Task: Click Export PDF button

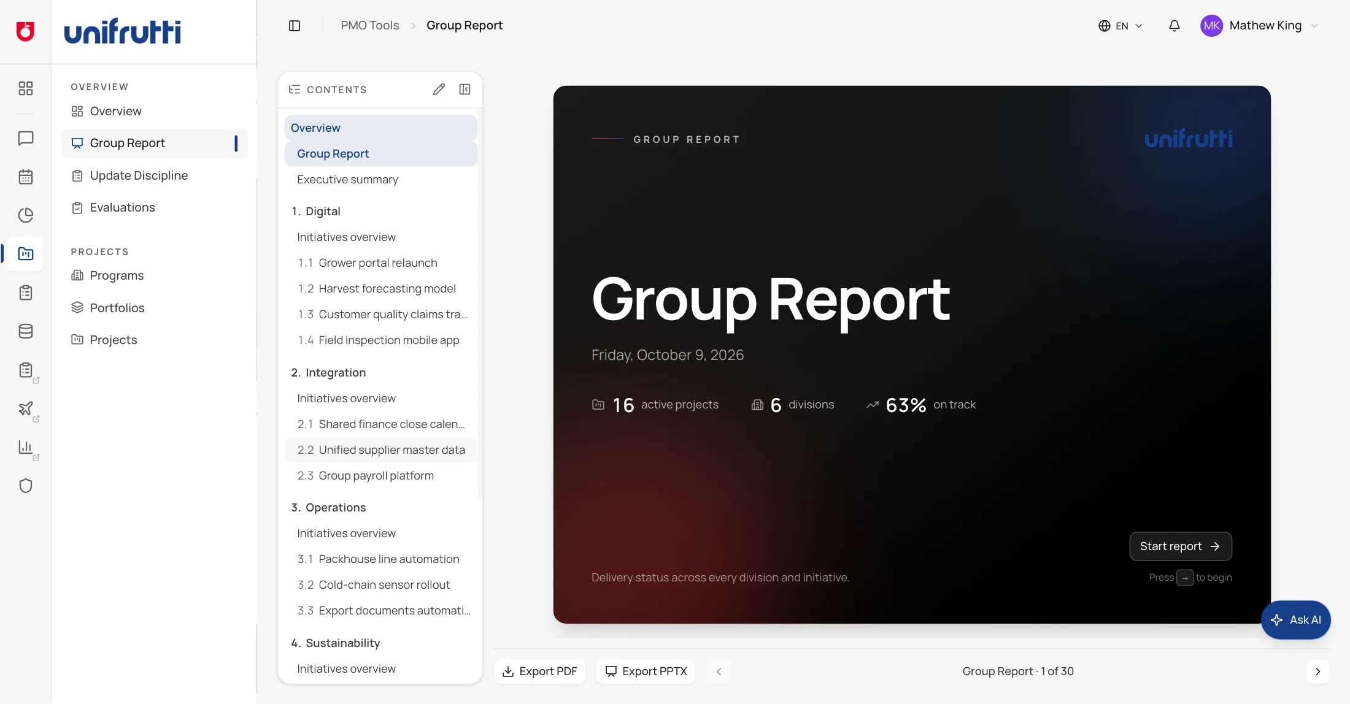Action: click(539, 671)
